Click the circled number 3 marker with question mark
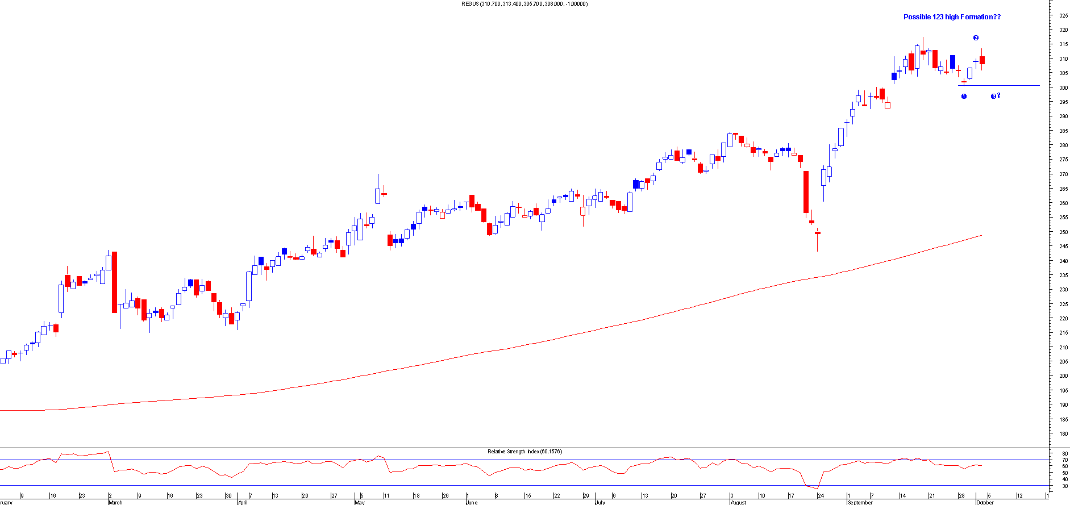This screenshot has width=1070, height=505. tap(994, 96)
